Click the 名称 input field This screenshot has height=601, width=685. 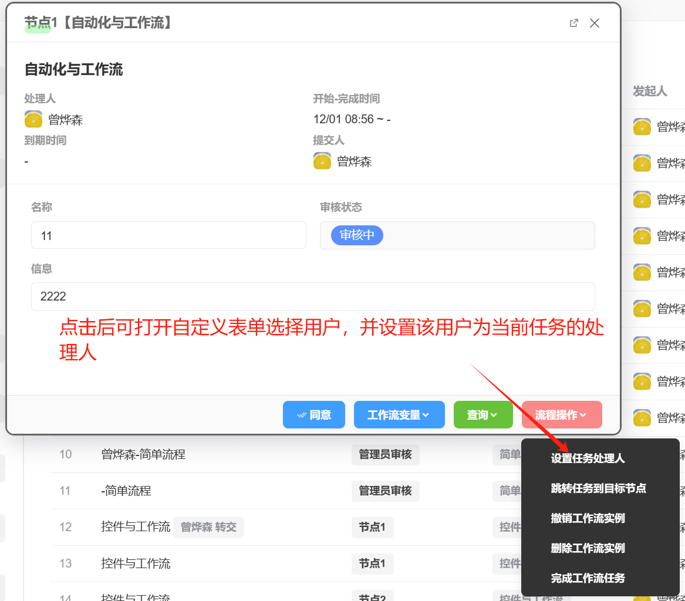pos(168,235)
